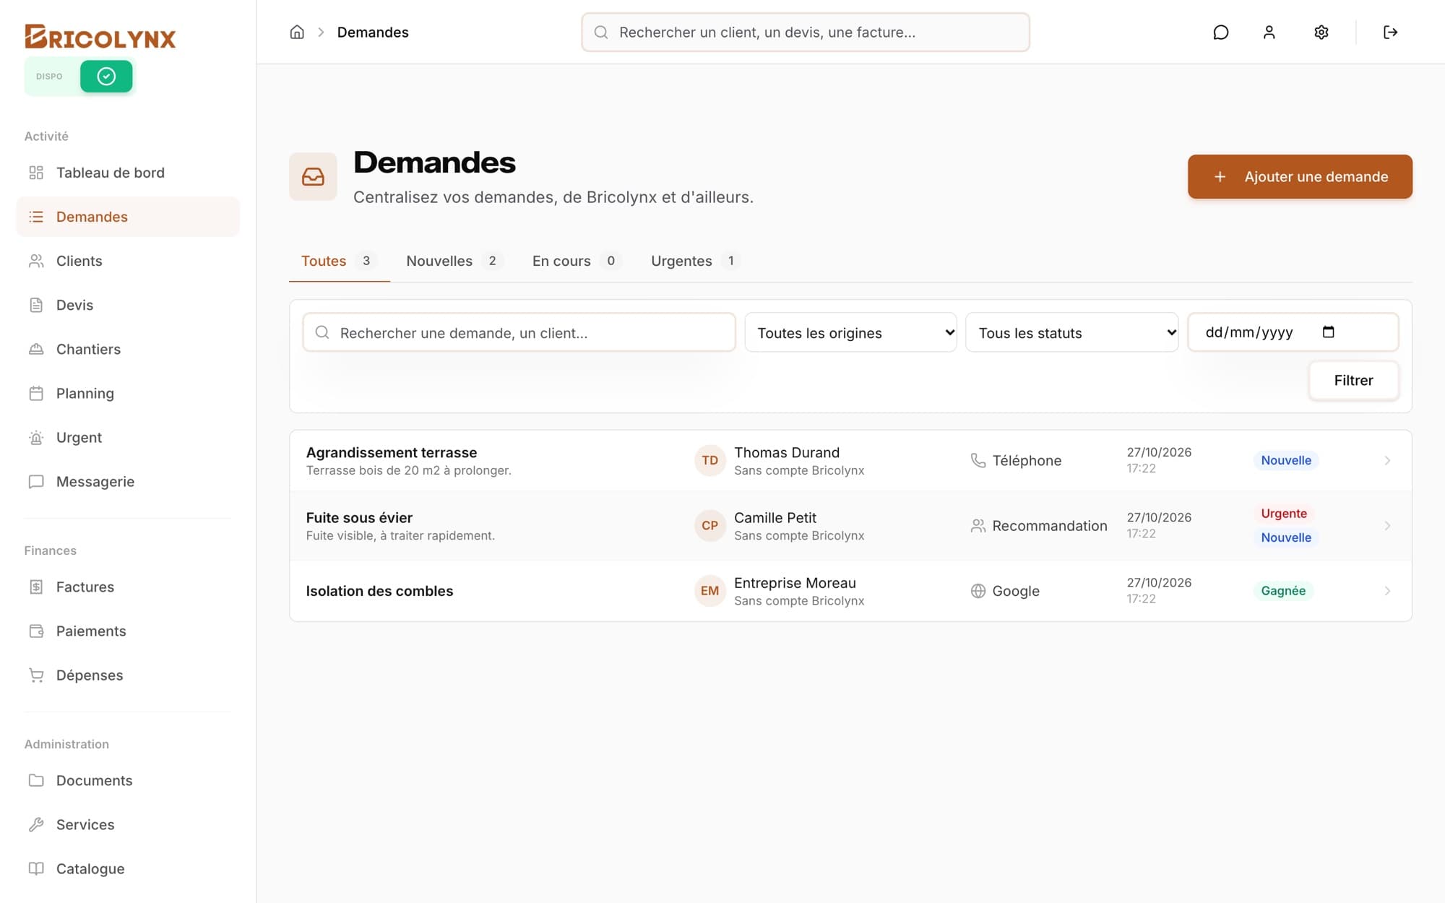Open the Tous les statuts dropdown
1445x903 pixels.
coord(1071,332)
